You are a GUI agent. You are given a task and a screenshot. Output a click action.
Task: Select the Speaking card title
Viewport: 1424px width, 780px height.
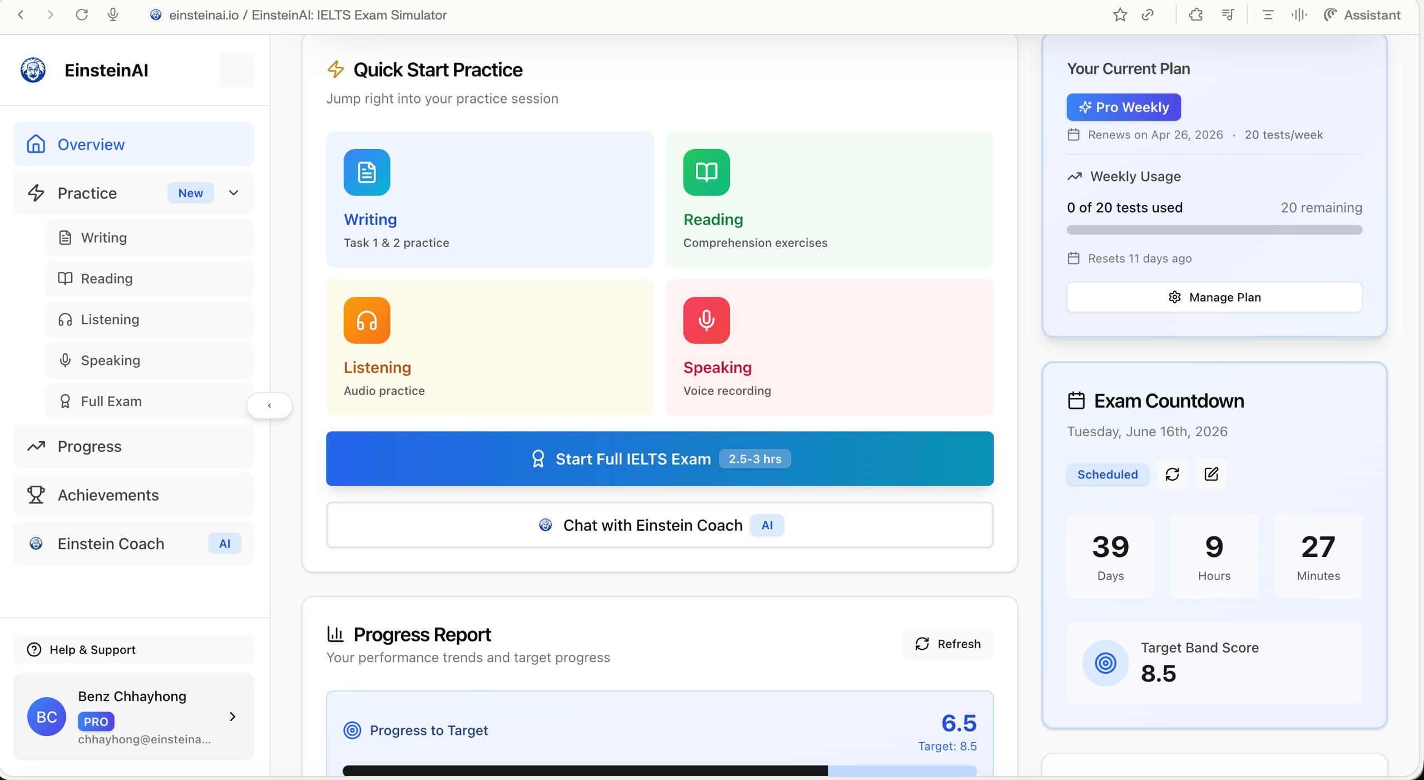click(718, 367)
